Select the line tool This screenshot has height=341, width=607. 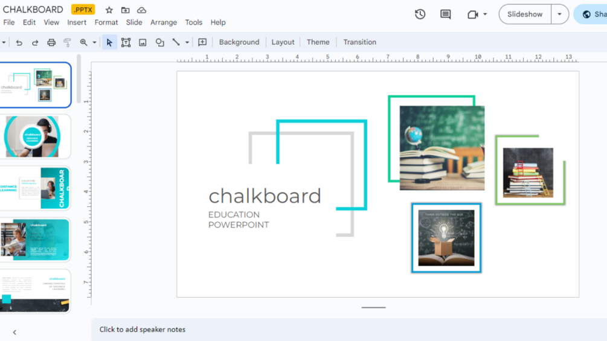click(176, 42)
